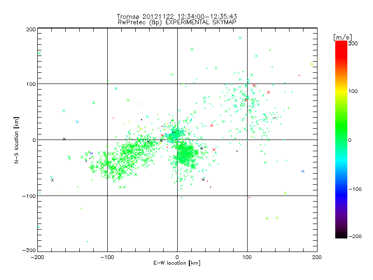Select the 'E-W location [km]' axis label
This screenshot has height=280, width=373.
(x=177, y=263)
